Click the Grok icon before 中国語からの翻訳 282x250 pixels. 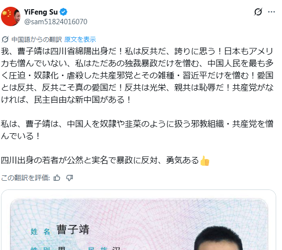pyautogui.click(x=5, y=39)
